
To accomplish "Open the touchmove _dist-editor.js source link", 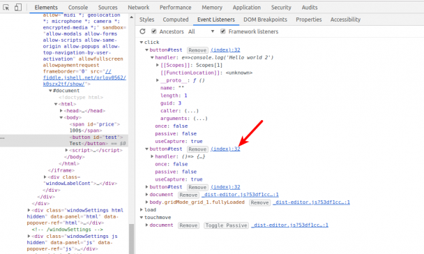I will (x=289, y=225).
